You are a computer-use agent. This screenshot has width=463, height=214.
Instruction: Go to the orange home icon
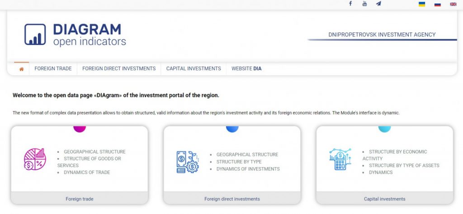(21, 69)
